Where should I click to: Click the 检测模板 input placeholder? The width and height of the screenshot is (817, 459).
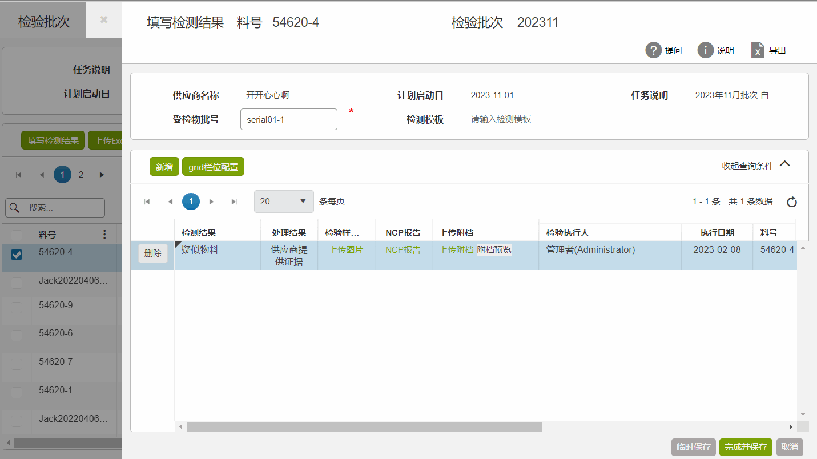pos(501,119)
